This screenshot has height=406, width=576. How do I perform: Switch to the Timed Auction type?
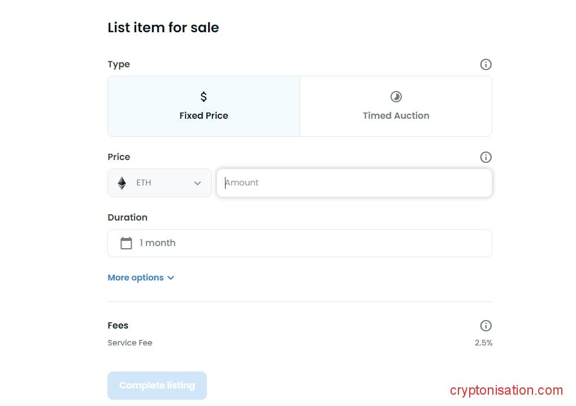(x=396, y=107)
